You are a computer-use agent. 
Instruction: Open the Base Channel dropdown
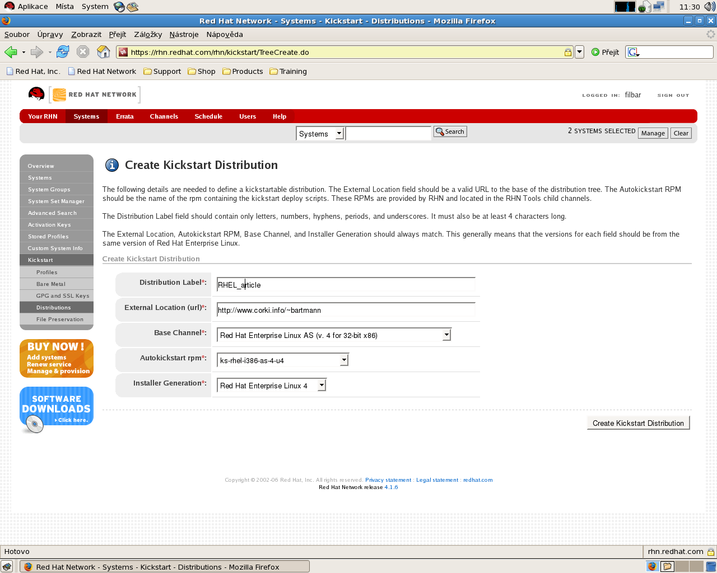pos(334,335)
